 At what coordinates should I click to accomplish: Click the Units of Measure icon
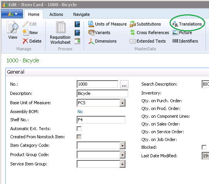point(91,24)
